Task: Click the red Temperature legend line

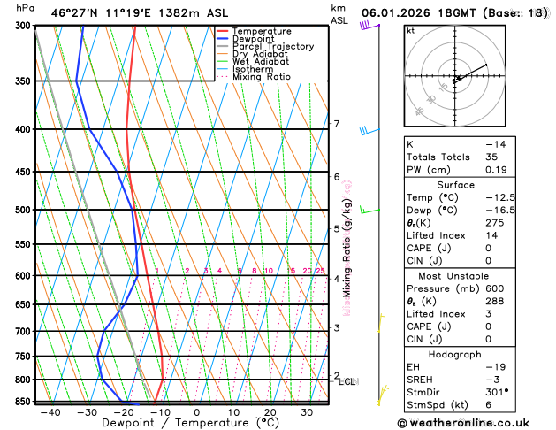Action: [x=223, y=31]
